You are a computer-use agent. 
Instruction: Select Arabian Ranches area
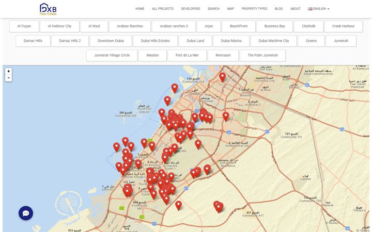point(130,26)
